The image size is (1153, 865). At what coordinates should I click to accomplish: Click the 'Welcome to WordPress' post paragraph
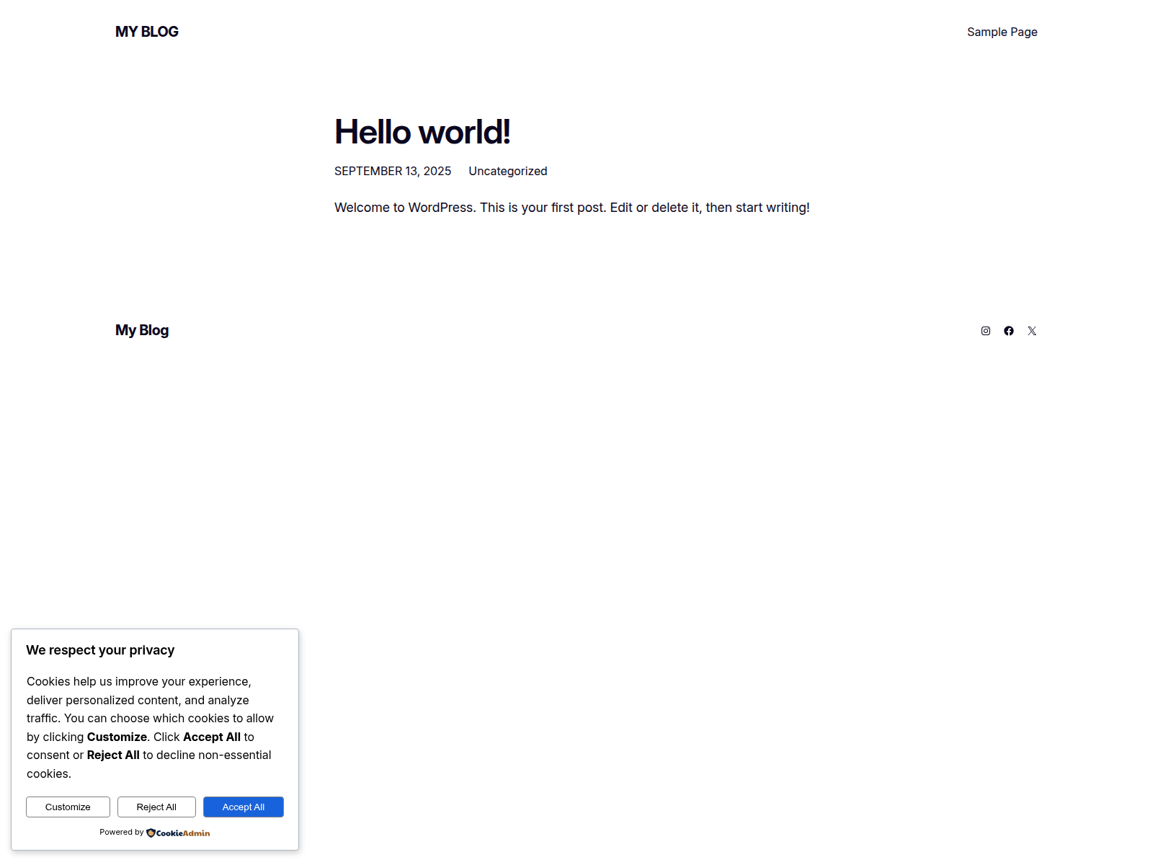coord(572,208)
